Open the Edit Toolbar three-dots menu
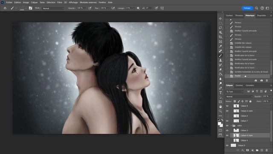This screenshot has height=154, width=273. click(x=221, y=116)
